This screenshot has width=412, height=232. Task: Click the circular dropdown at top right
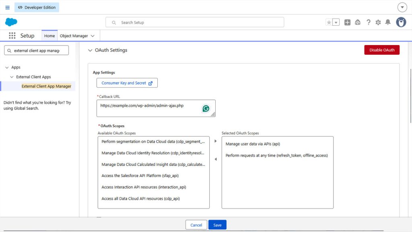(x=402, y=7)
